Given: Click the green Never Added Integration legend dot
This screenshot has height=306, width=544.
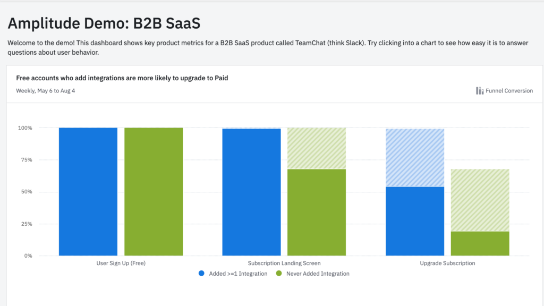Looking at the screenshot, I should coord(278,274).
